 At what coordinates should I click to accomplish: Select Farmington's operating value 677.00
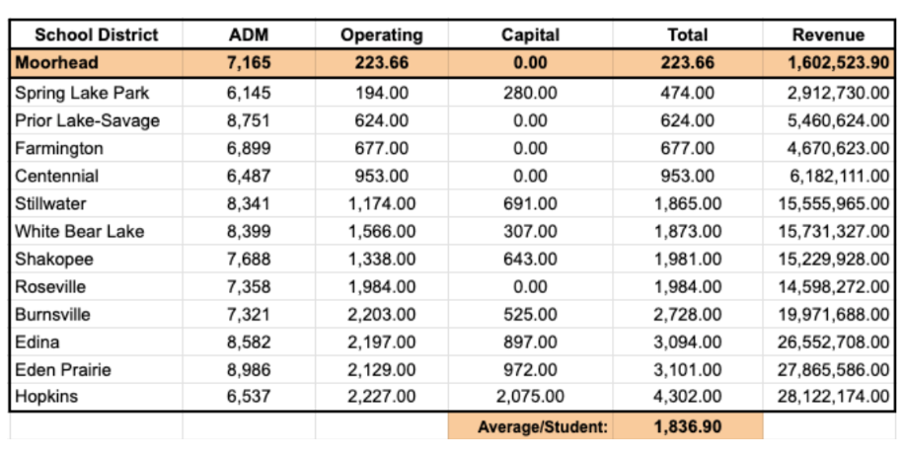tap(383, 148)
